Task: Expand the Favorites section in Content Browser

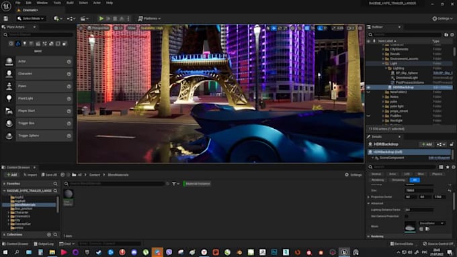Action: coord(5,184)
